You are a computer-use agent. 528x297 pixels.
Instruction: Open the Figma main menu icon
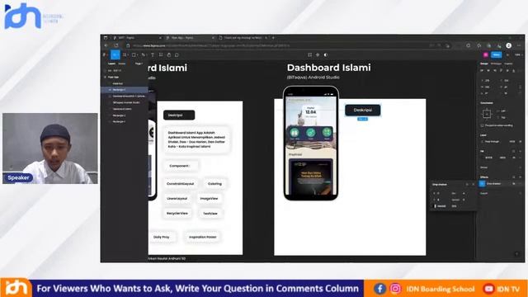coord(105,55)
